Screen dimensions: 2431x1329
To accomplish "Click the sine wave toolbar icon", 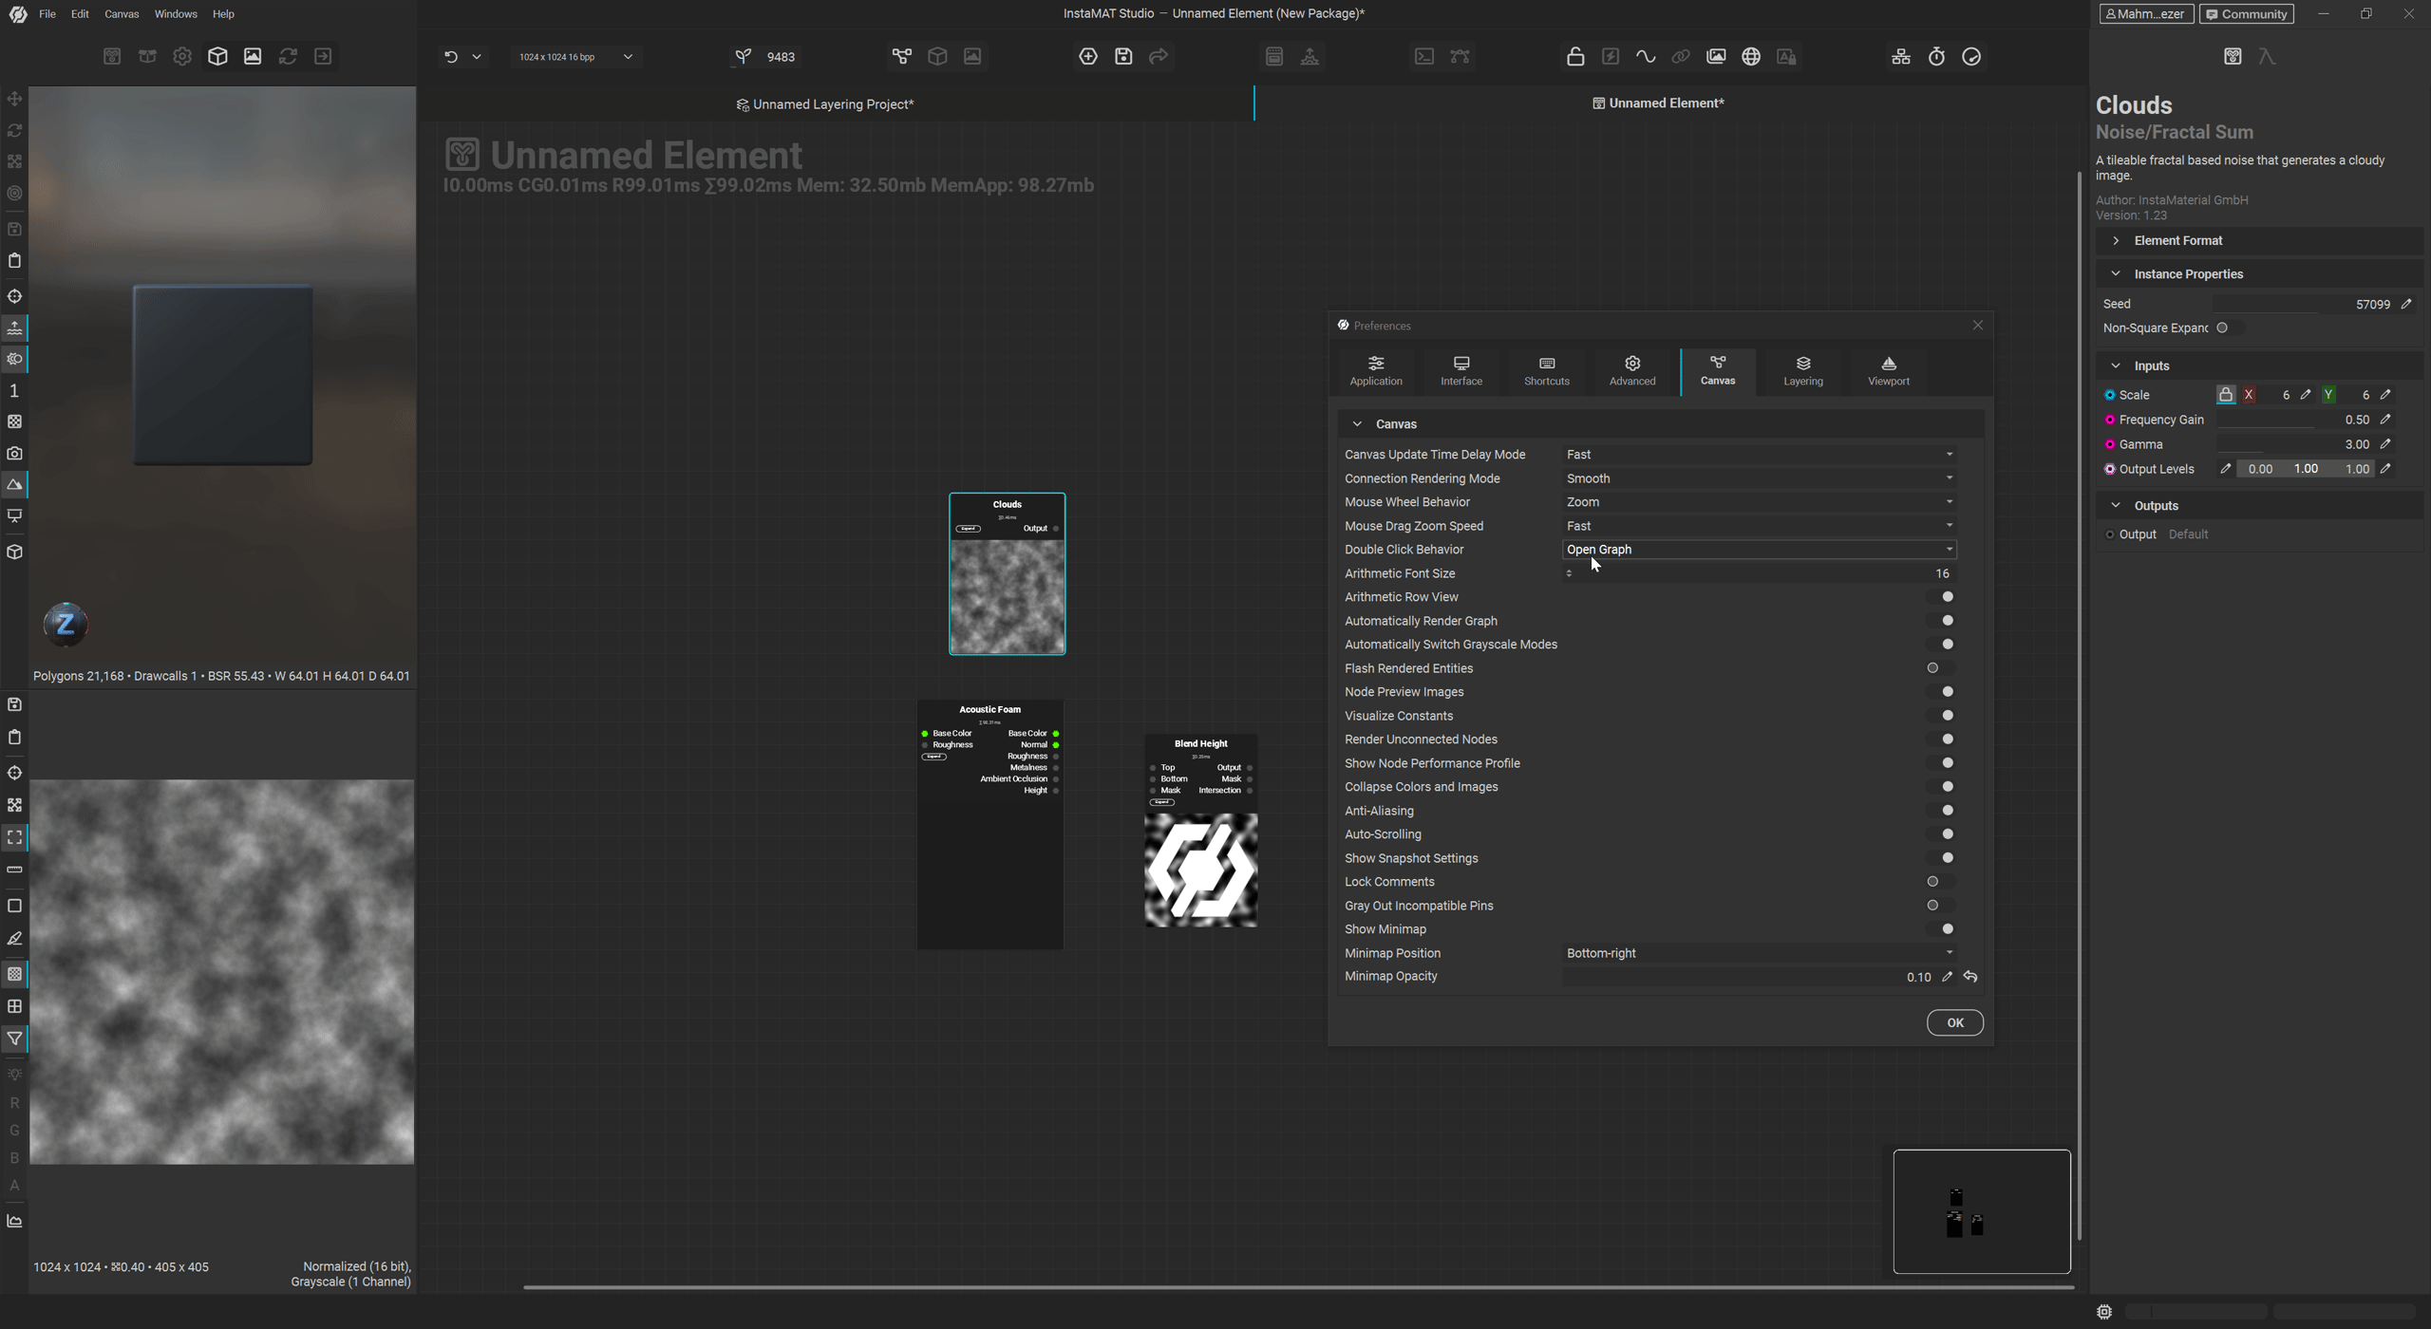I will pyautogui.click(x=1646, y=57).
